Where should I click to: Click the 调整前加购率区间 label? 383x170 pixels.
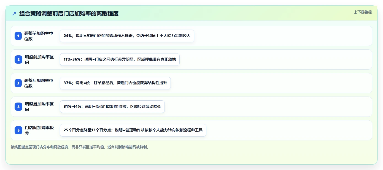tap(39, 59)
